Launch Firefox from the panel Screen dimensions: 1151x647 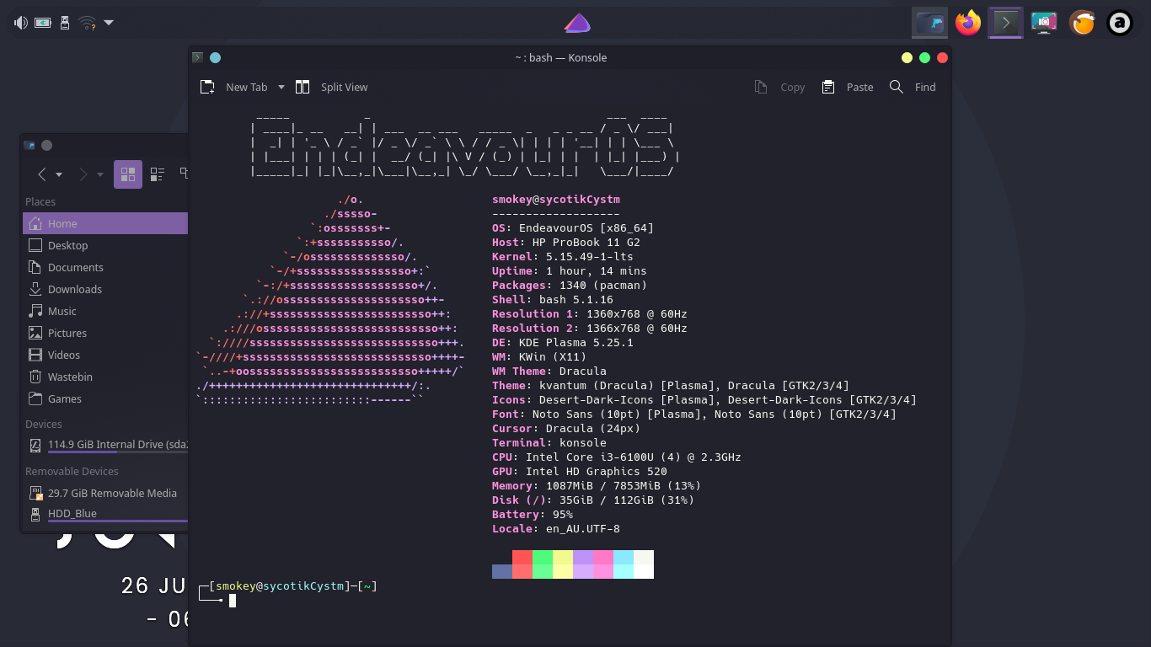click(x=968, y=23)
